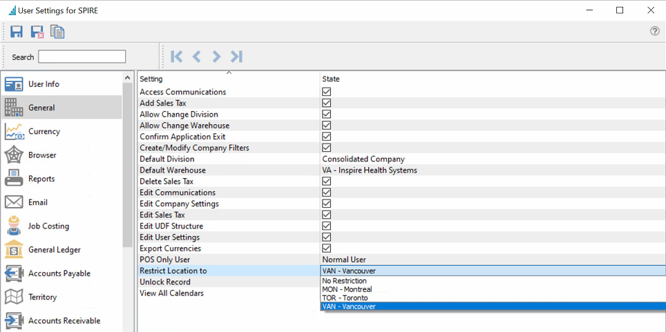Select Default Division row label

(x=167, y=159)
